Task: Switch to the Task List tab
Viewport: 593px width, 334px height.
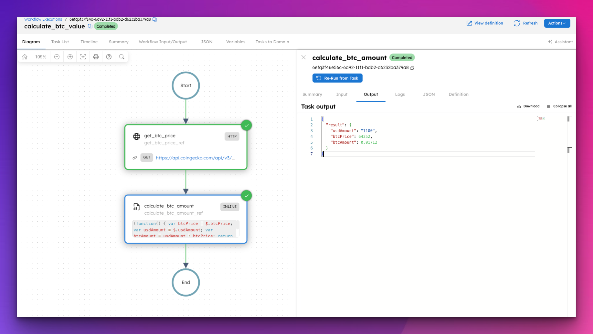Action: [x=60, y=42]
